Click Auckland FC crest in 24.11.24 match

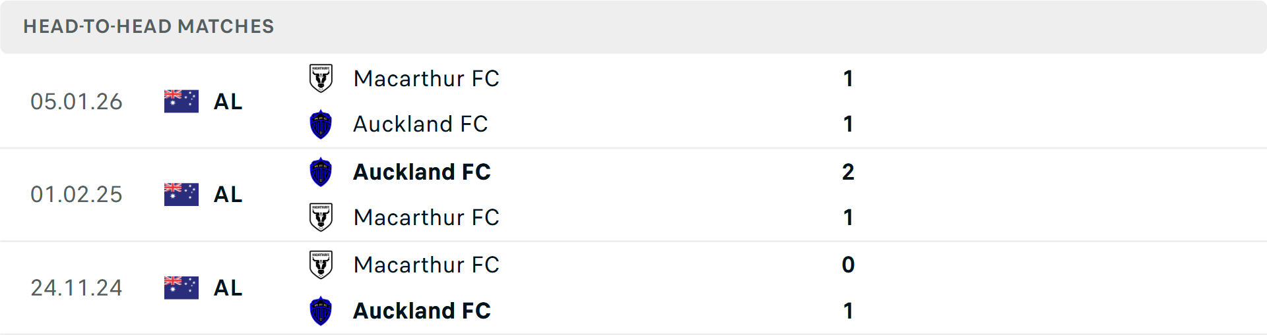(321, 311)
